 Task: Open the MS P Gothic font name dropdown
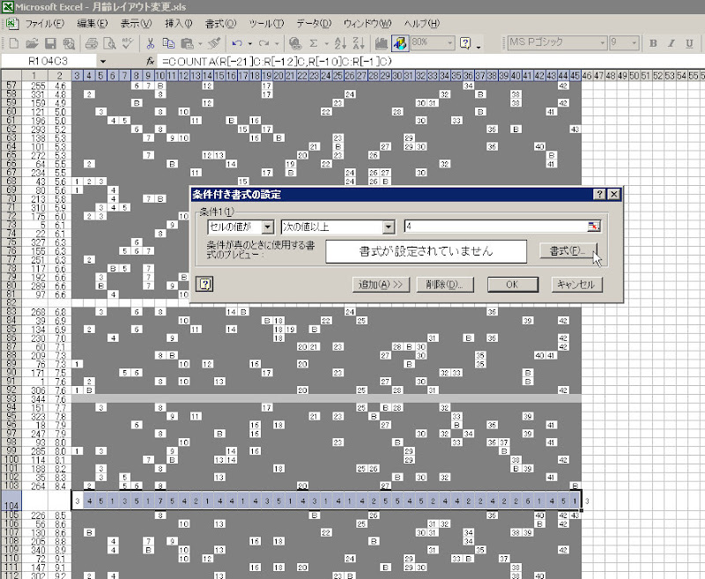point(603,43)
